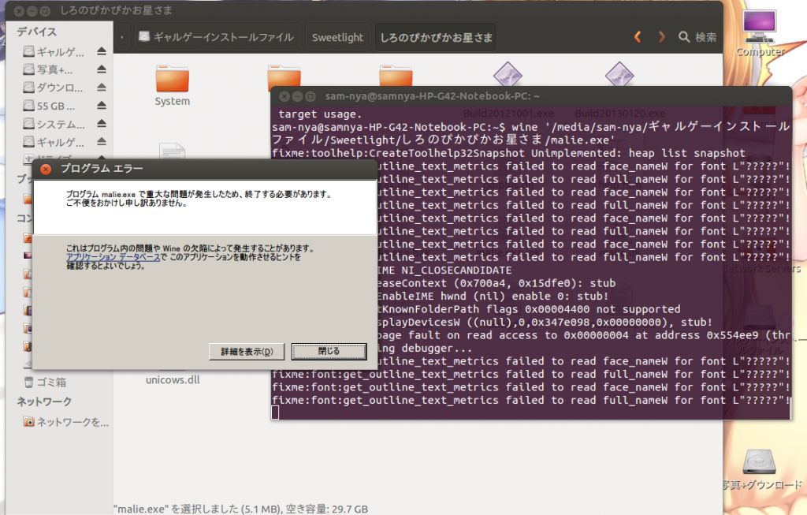Close the プログラム エラー dialog with red X
Screen dimensions: 807x515
tap(46, 169)
